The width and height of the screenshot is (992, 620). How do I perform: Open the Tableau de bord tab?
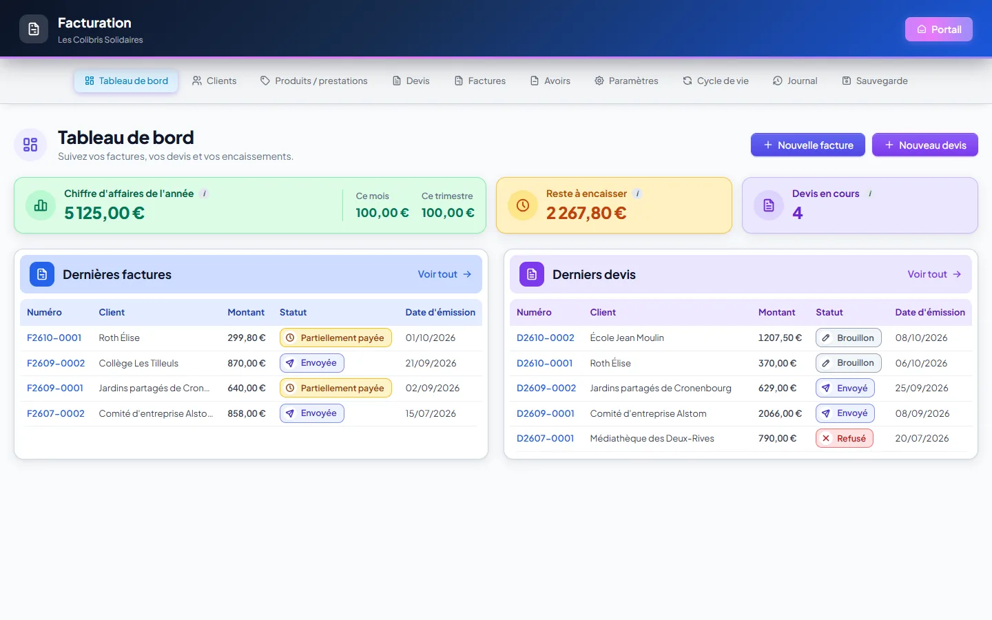pyautogui.click(x=126, y=81)
